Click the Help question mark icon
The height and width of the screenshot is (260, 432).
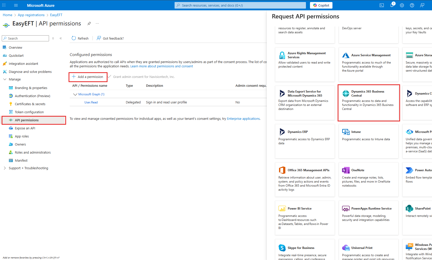412,5
